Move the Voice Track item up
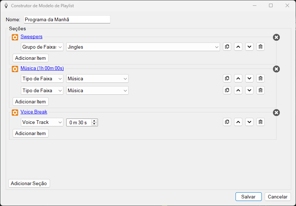The image size is (296, 206). tap(238, 122)
